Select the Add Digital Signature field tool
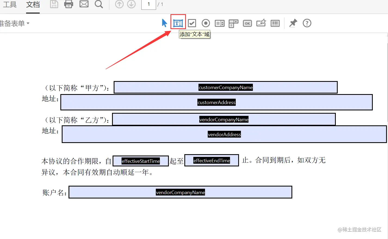Screen dimensions: 388x239 click(x=261, y=23)
